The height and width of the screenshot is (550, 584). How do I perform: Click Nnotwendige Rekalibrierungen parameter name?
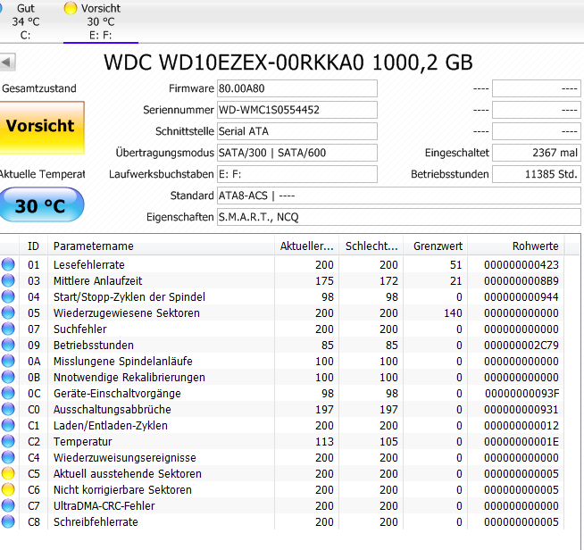129,377
